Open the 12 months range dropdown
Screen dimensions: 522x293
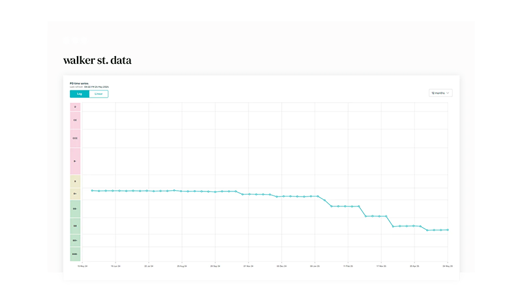(440, 93)
